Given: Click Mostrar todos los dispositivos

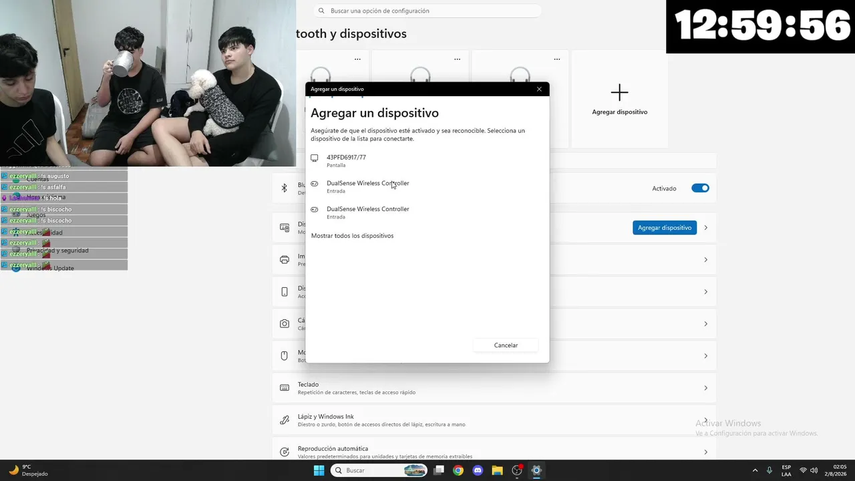Looking at the screenshot, I should coord(352,236).
